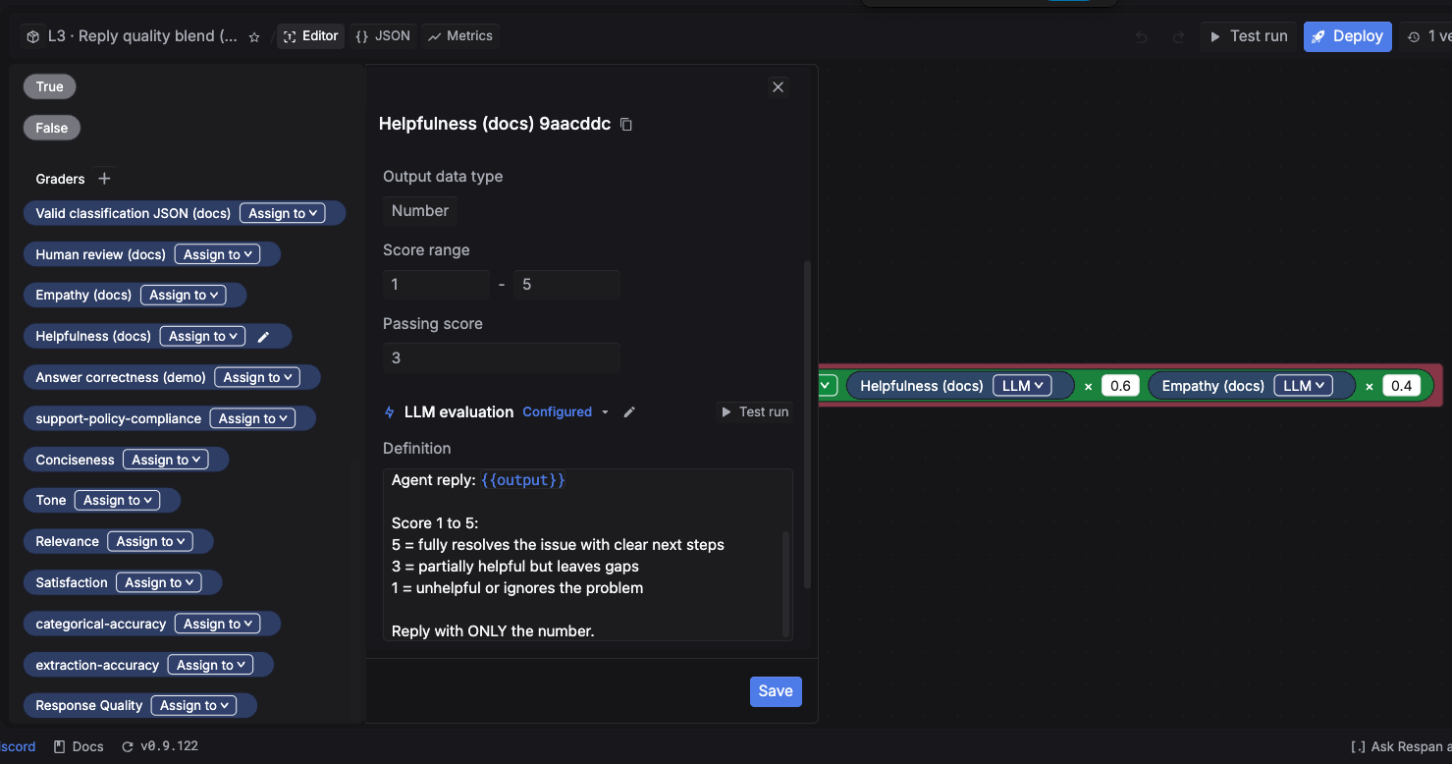Click the details panel vertical scrollbar
Screen dimensions: 1452x764
808,424
